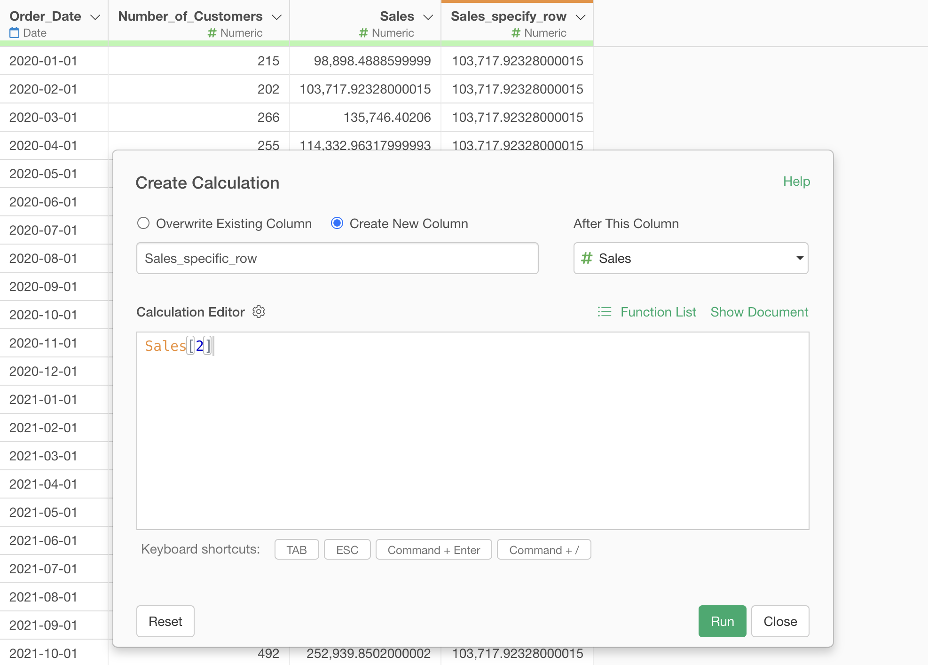The width and height of the screenshot is (928, 665).
Task: Open the Sales column menu chevron
Action: click(428, 17)
